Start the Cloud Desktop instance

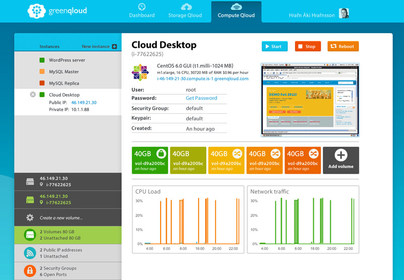(x=275, y=46)
